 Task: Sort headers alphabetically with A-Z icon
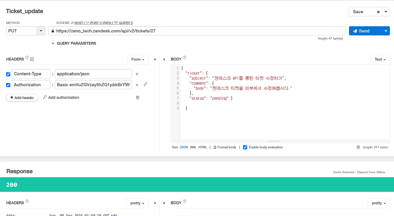click(32, 59)
